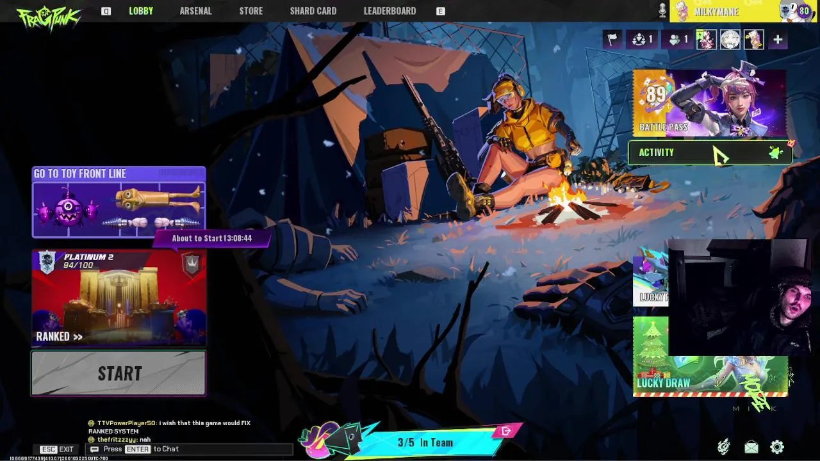
Task: Click the 94/100 rank progress text
Action: tap(78, 265)
